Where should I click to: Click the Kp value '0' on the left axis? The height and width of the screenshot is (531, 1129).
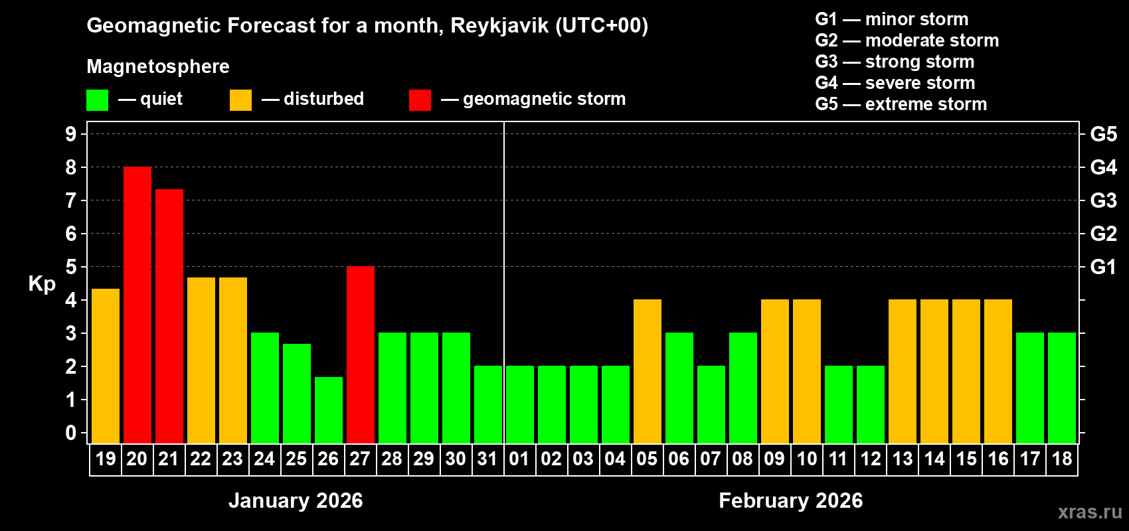pyautogui.click(x=71, y=433)
